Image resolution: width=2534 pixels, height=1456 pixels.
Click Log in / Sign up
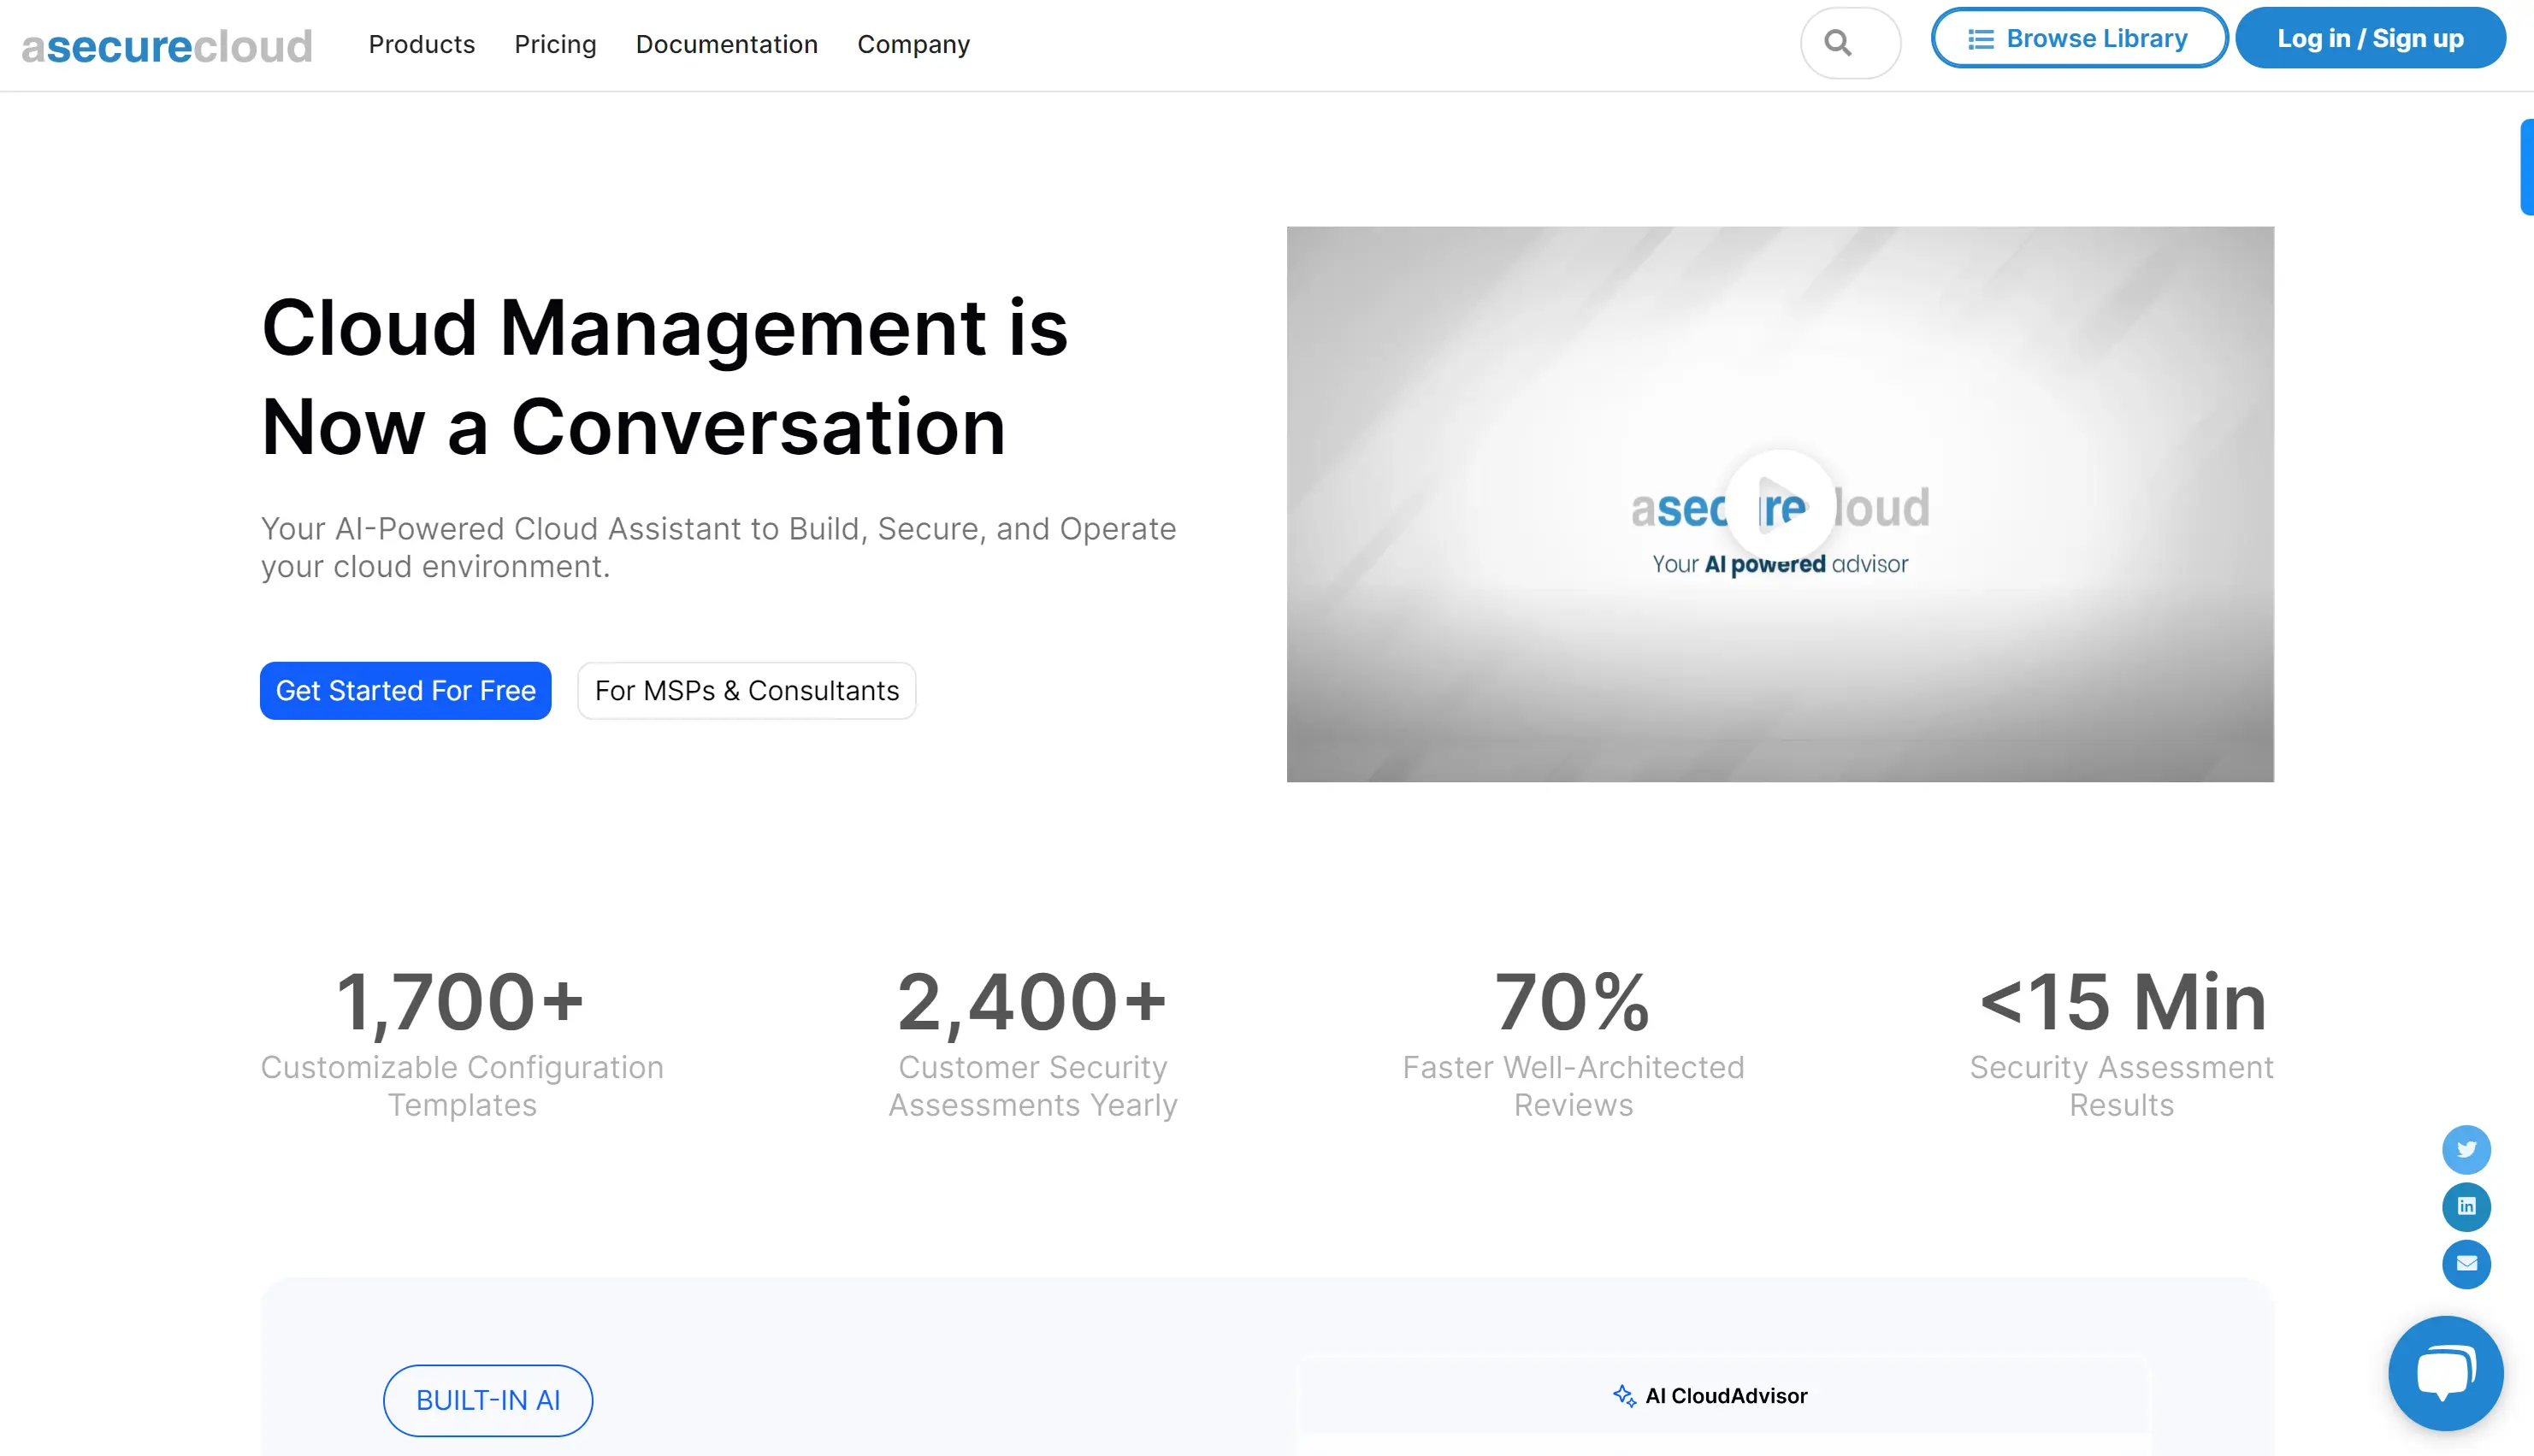tap(2369, 39)
